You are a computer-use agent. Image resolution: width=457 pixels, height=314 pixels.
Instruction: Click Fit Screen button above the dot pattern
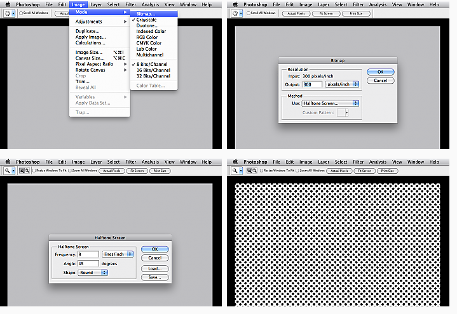(x=365, y=171)
